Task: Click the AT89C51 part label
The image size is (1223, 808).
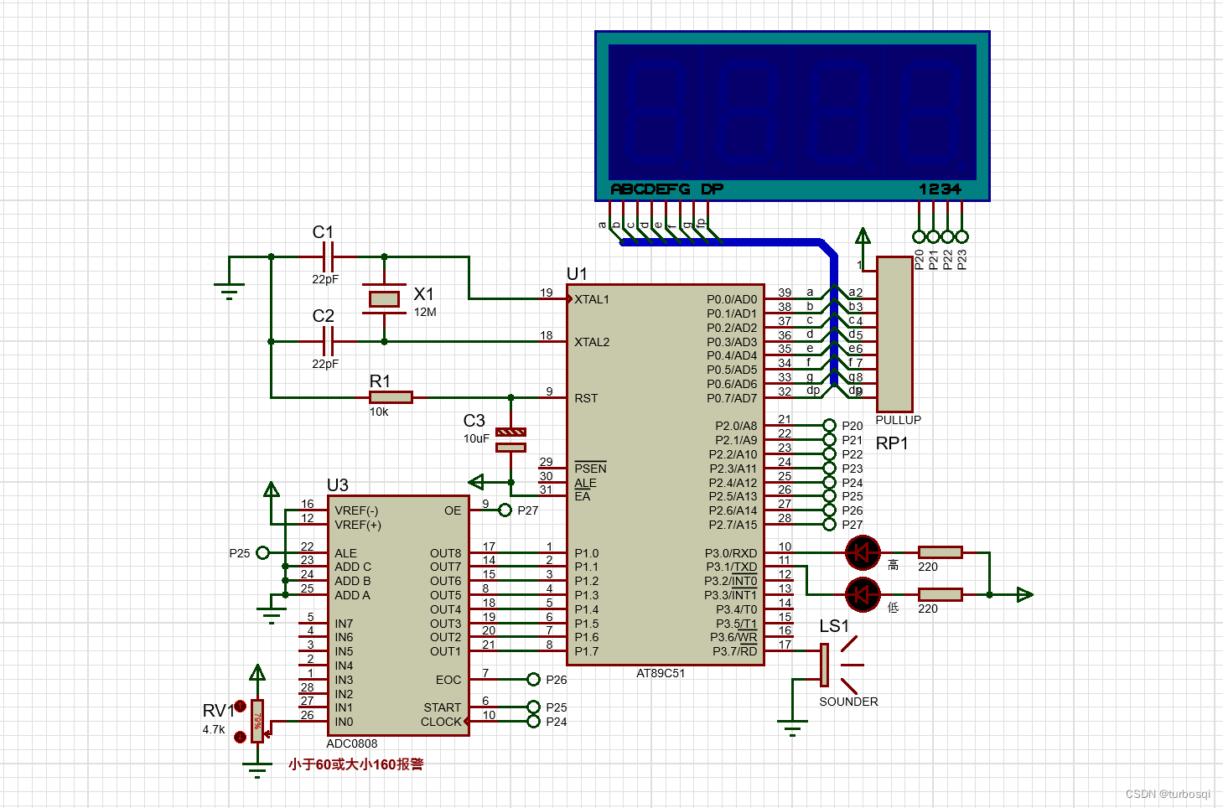Action: click(x=661, y=673)
